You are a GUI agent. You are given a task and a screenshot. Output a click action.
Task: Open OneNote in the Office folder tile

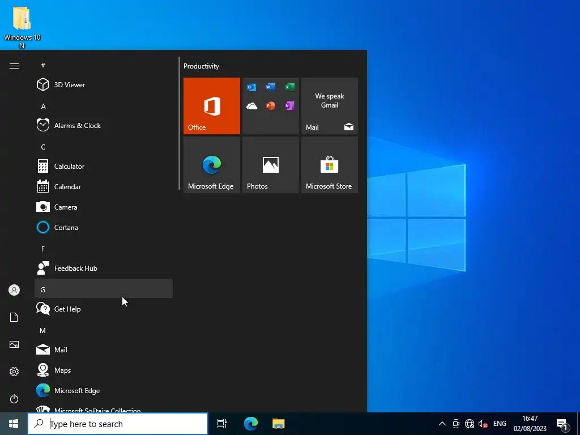[x=289, y=106]
